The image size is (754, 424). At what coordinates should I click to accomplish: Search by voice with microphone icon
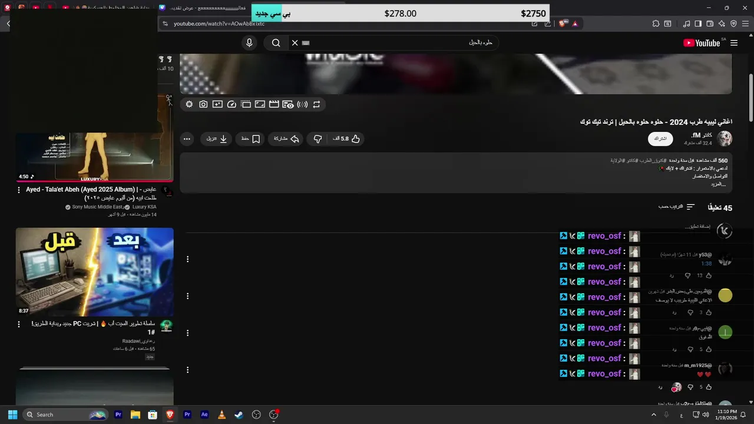coord(249,42)
